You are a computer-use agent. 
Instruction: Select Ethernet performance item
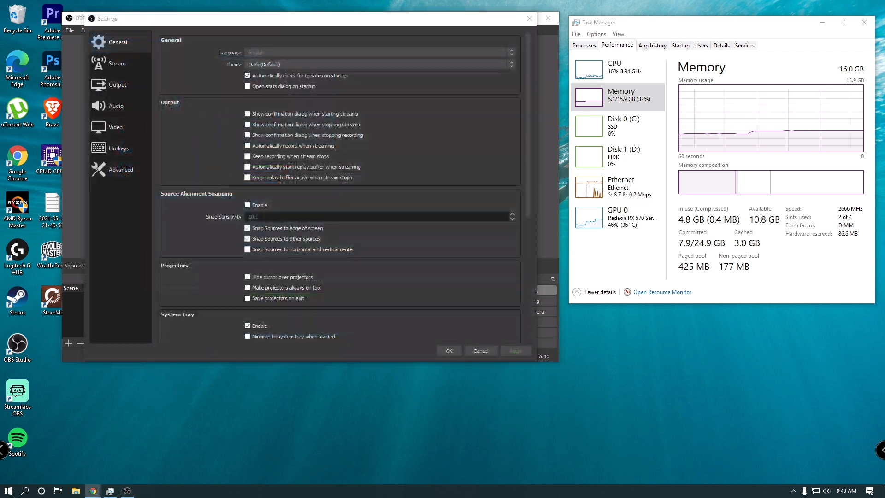pyautogui.click(x=617, y=187)
